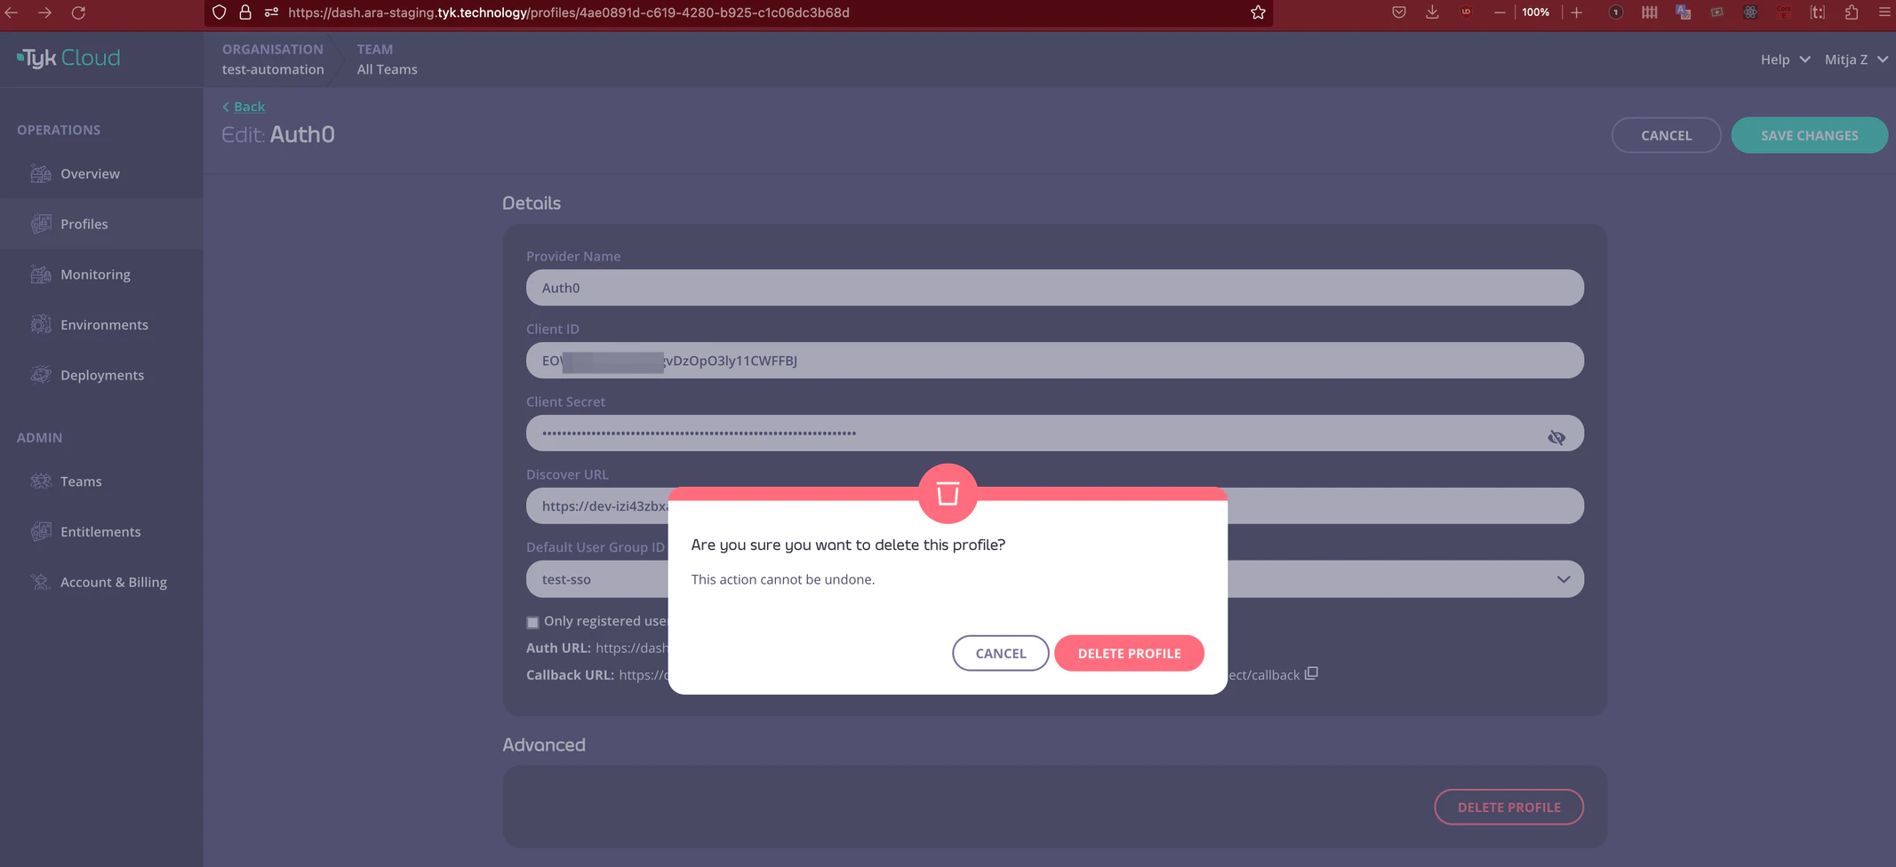The width and height of the screenshot is (1896, 867).
Task: Enable the Only registered users checkbox
Action: coord(532,622)
